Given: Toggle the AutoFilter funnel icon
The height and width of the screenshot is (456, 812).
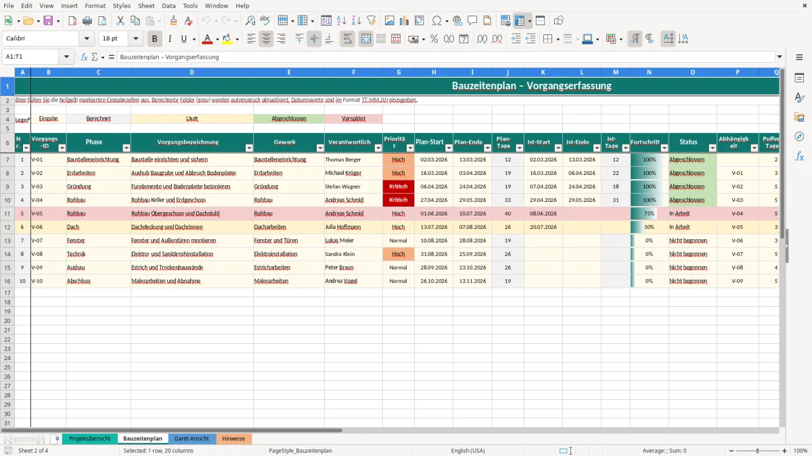Looking at the screenshot, I should 371,21.
